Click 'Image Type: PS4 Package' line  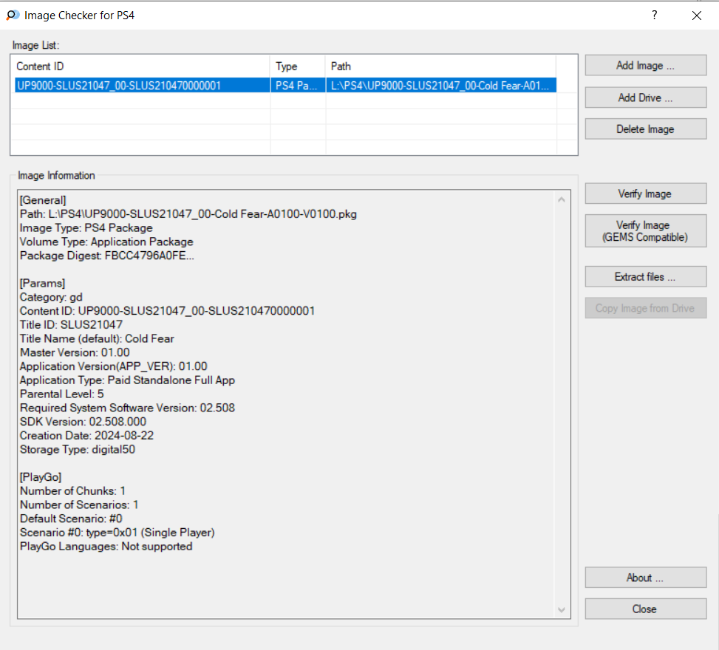pos(86,227)
